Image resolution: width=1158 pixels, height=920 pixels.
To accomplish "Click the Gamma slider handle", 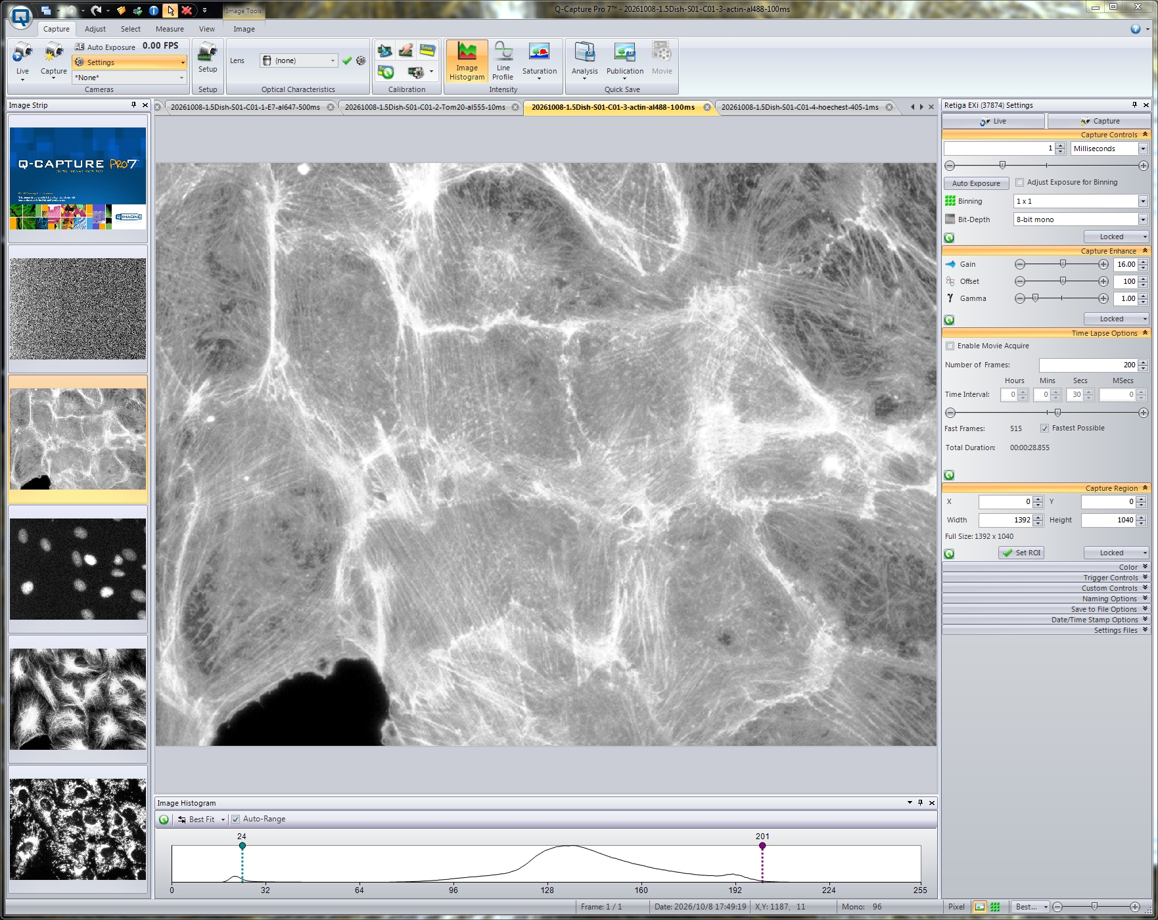I will point(1035,298).
